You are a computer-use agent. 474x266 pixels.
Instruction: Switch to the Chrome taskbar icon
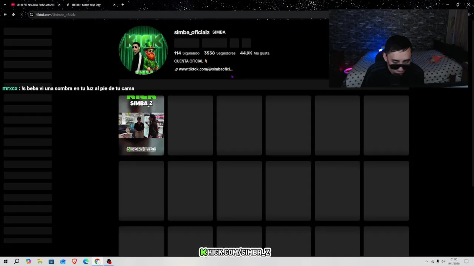pyautogui.click(x=97, y=262)
